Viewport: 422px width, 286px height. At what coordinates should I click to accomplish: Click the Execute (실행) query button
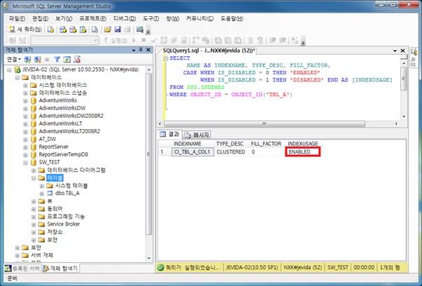116,41
